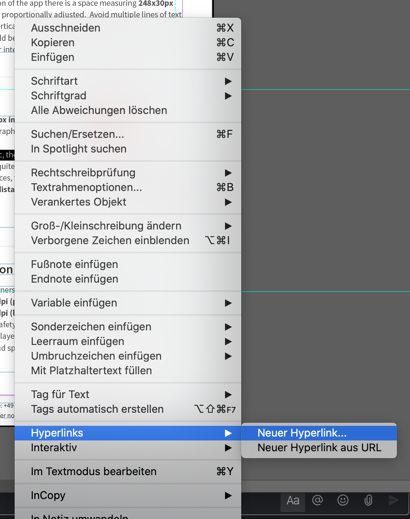Click the paperclip attachment icon
Viewport: 410px width, 519px height.
coord(368,501)
